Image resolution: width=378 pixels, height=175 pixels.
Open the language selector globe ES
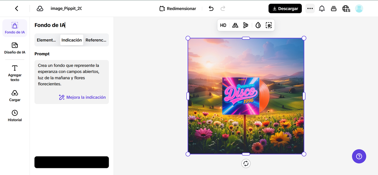click(x=346, y=9)
